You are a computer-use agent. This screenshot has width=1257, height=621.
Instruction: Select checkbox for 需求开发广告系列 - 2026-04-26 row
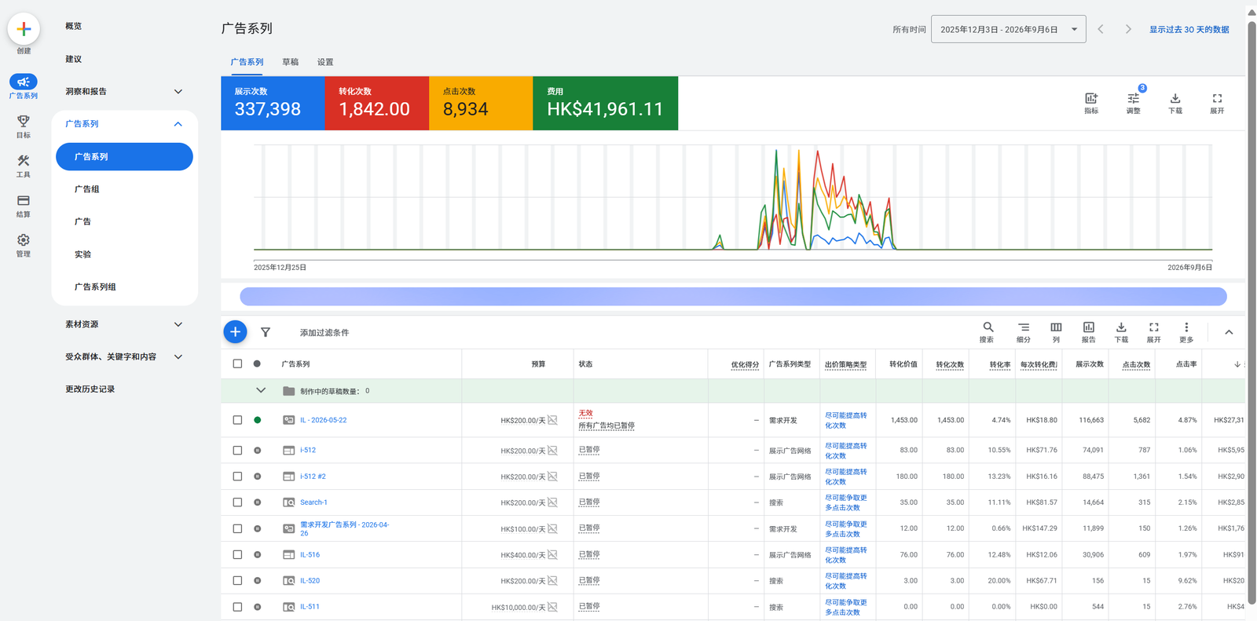(237, 528)
